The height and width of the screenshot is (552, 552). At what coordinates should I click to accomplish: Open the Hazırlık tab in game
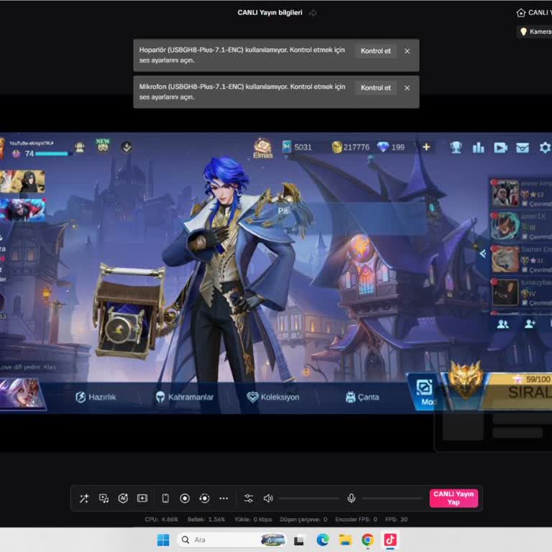tap(96, 397)
